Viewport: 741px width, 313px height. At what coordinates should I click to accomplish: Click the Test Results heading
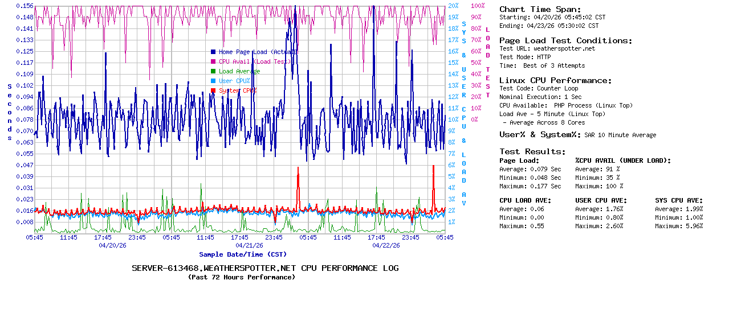[x=532, y=151]
